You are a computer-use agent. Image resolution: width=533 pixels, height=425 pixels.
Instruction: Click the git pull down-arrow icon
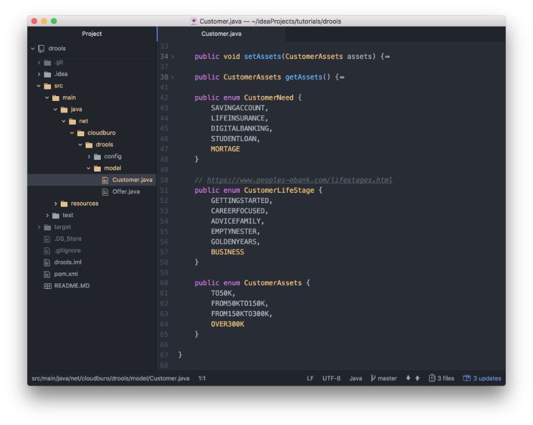pyautogui.click(x=408, y=378)
